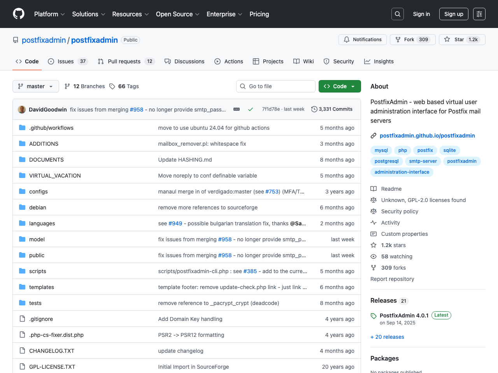
Task: Open the 20 releases link
Action: (387, 337)
